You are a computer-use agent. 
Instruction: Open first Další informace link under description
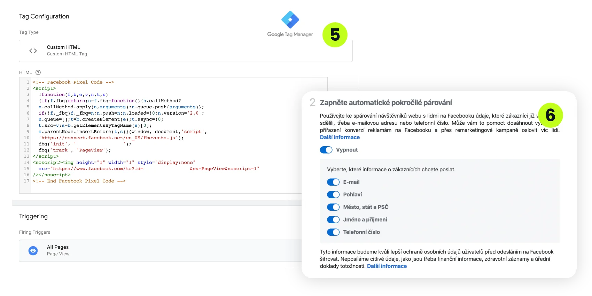pyautogui.click(x=340, y=137)
